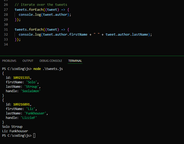The width and height of the screenshot is (184, 144).
Task: Click line number 34 in the gutter
Action: [x=6, y=45]
